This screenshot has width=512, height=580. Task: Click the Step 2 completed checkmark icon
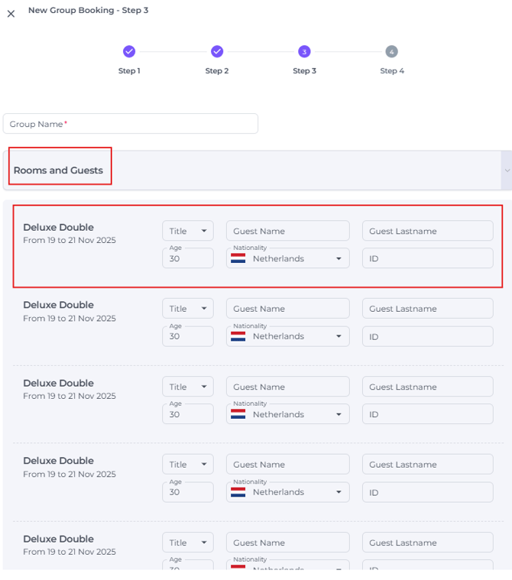217,52
